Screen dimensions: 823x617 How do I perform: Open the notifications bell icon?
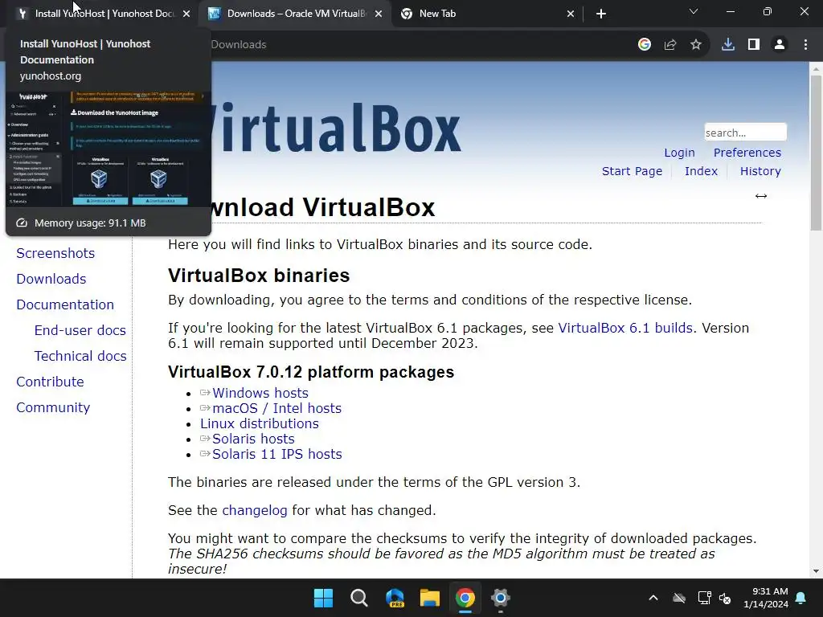(801, 598)
